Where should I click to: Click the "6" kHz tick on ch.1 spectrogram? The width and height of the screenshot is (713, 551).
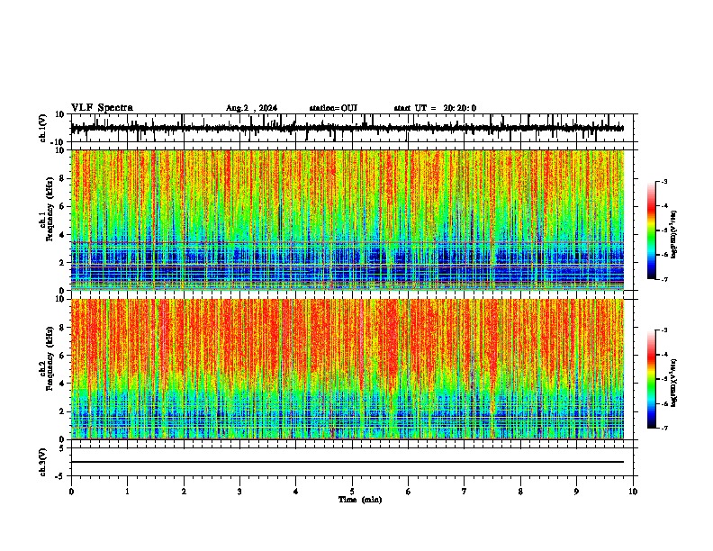point(62,206)
